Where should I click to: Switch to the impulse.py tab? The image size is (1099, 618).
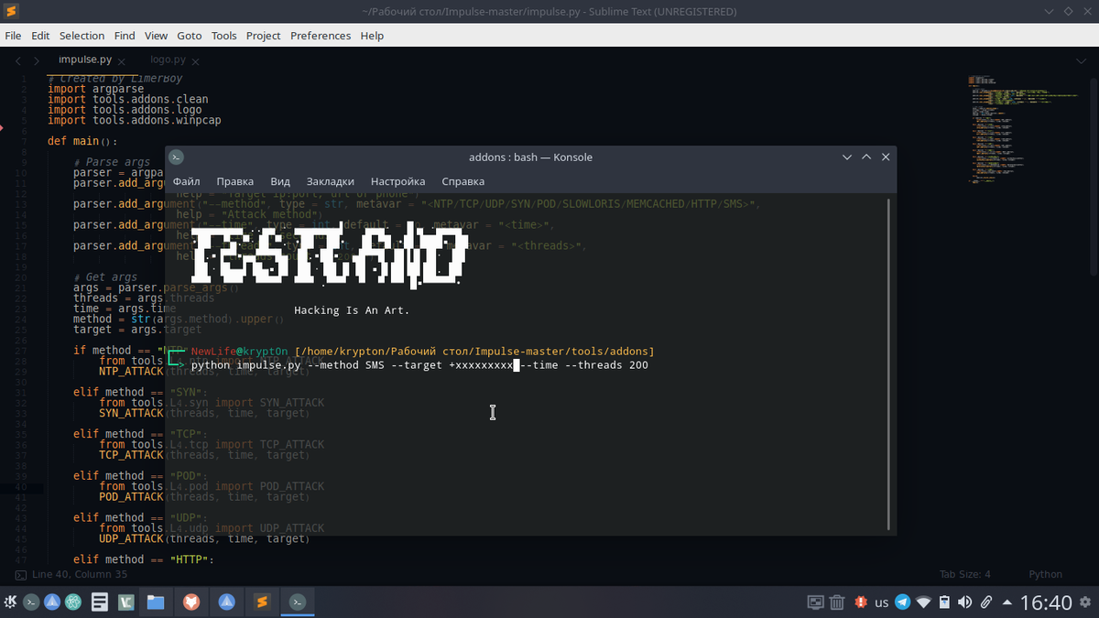tap(85, 60)
